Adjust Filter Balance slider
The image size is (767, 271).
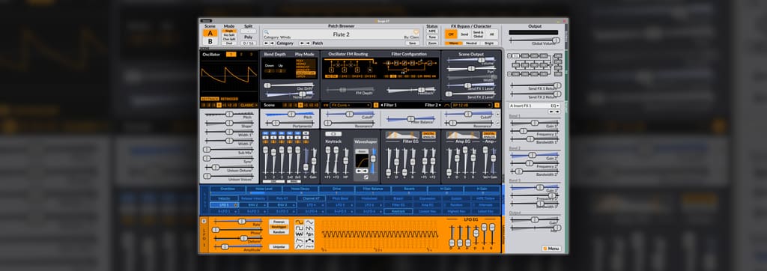click(x=410, y=119)
